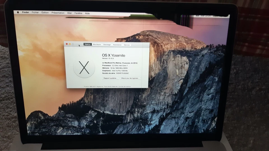Open the Présentation menu
The width and height of the screenshot is (269, 151).
(58, 13)
